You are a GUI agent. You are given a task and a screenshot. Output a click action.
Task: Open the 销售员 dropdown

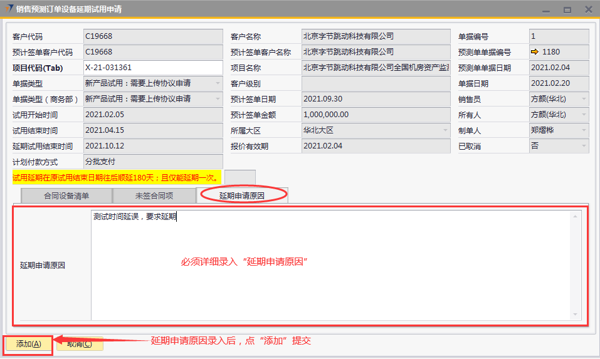tap(584, 99)
